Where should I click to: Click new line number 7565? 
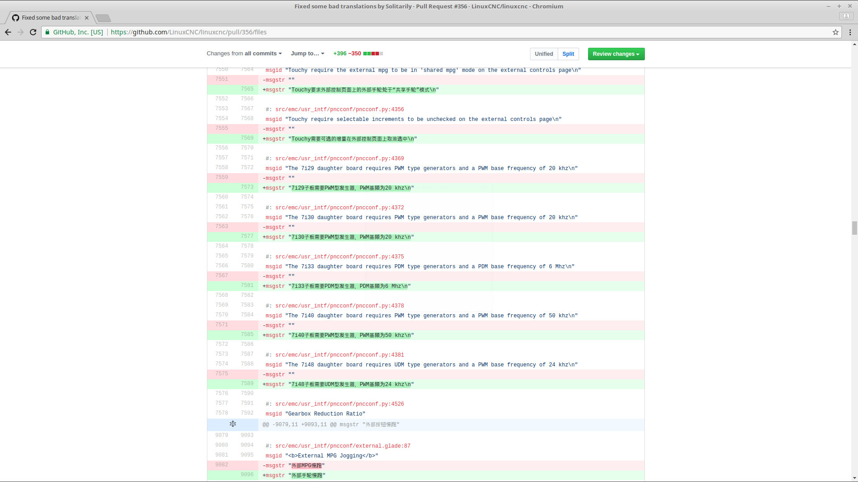pos(247,89)
